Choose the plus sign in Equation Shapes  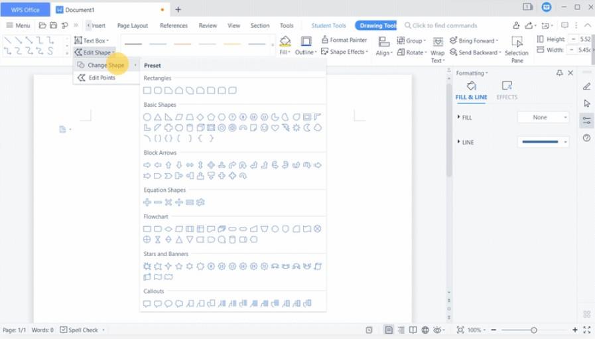[x=147, y=202]
